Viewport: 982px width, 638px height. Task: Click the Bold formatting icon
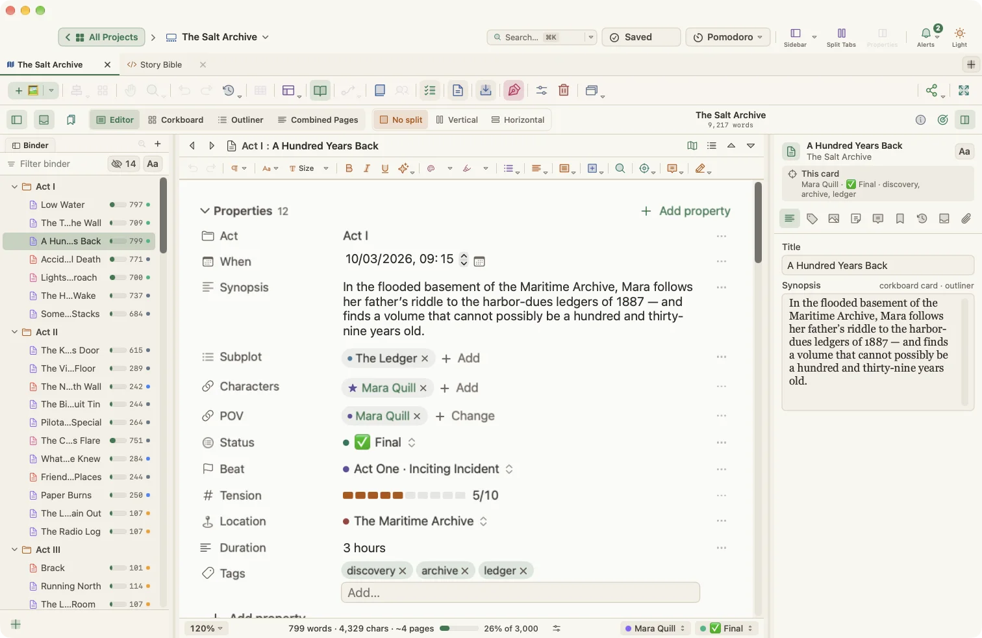[349, 168]
